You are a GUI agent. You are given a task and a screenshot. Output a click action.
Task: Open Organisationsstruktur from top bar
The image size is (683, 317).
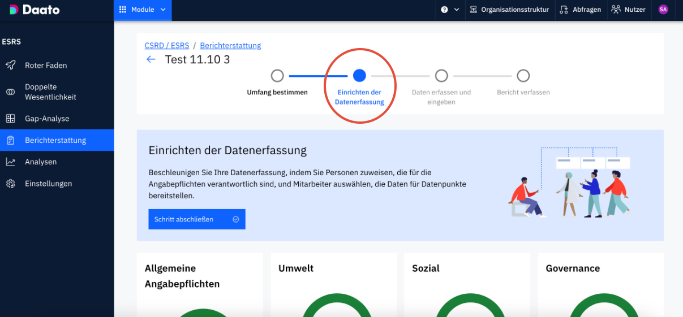[509, 10]
